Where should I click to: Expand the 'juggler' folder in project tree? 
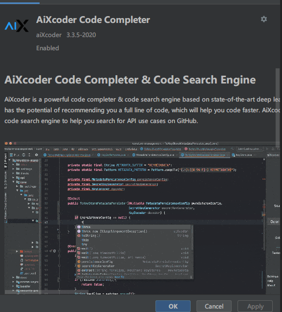pos(14,286)
